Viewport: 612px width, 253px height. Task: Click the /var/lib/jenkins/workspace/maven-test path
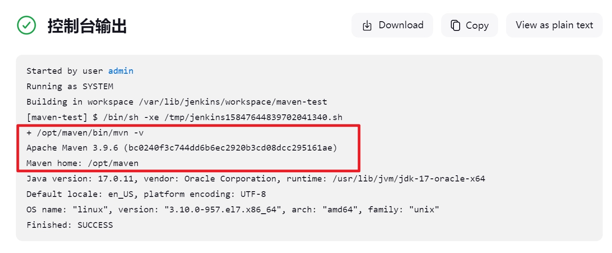click(232, 102)
